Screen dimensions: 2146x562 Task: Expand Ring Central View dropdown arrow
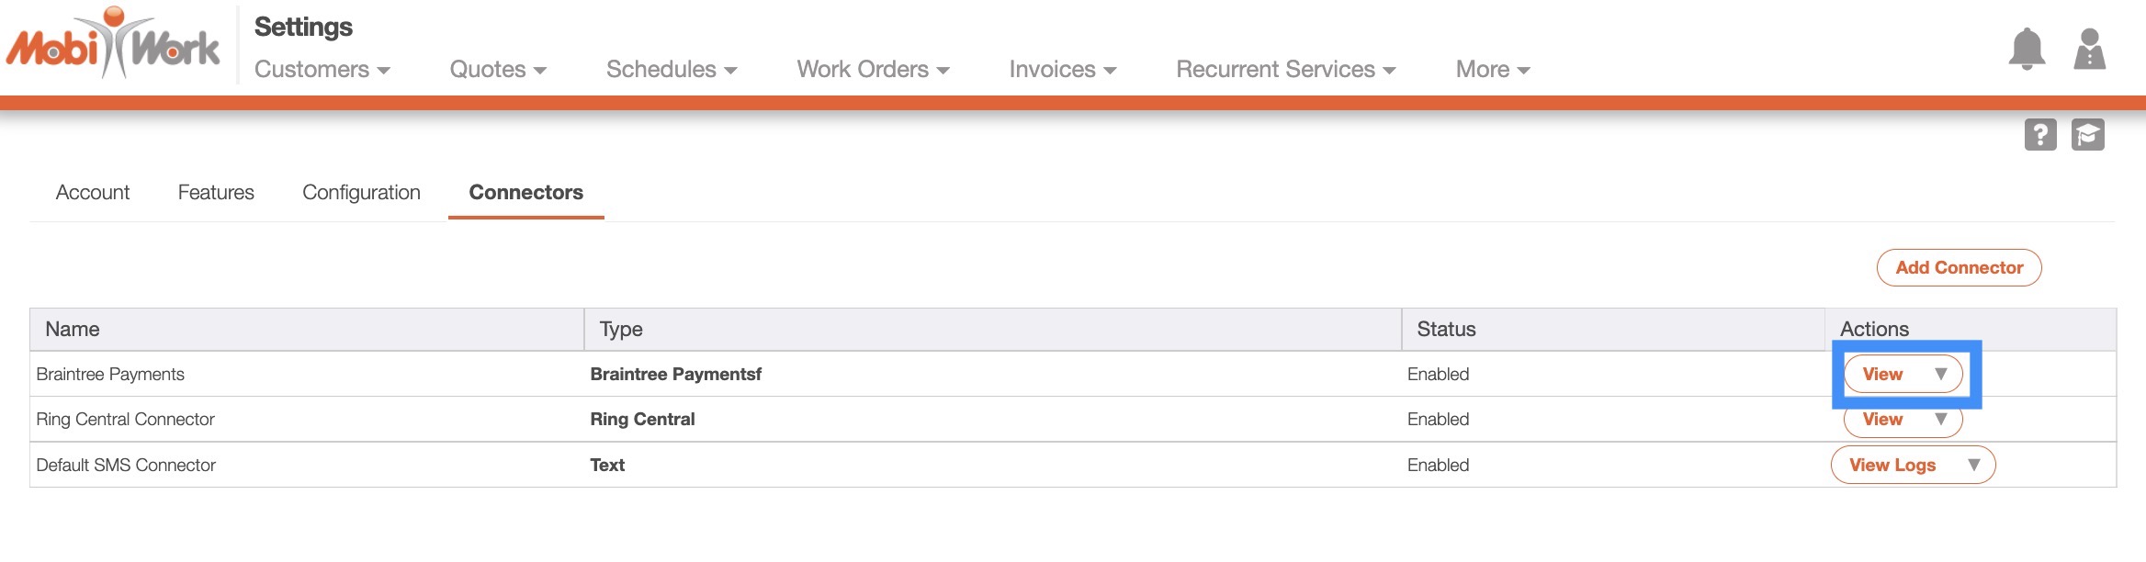(x=1941, y=419)
